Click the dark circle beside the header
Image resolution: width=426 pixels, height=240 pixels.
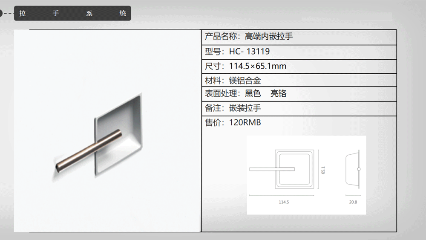coord(1,13)
